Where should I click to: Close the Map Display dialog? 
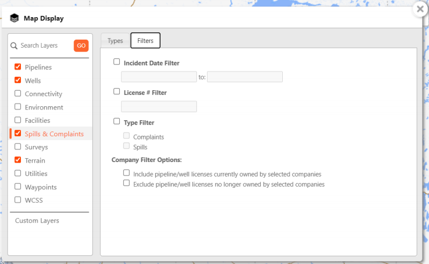tap(420, 9)
